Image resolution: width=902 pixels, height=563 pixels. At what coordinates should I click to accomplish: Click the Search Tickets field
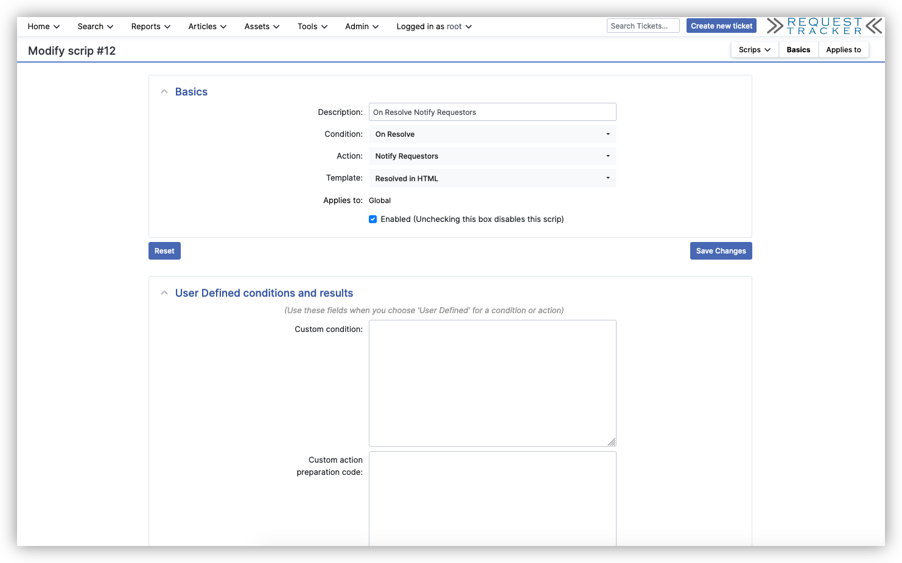click(643, 26)
